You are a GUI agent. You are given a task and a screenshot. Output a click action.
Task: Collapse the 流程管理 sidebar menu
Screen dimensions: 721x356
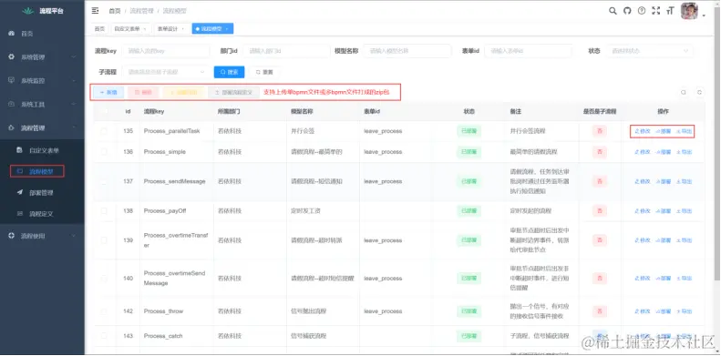[x=42, y=127]
